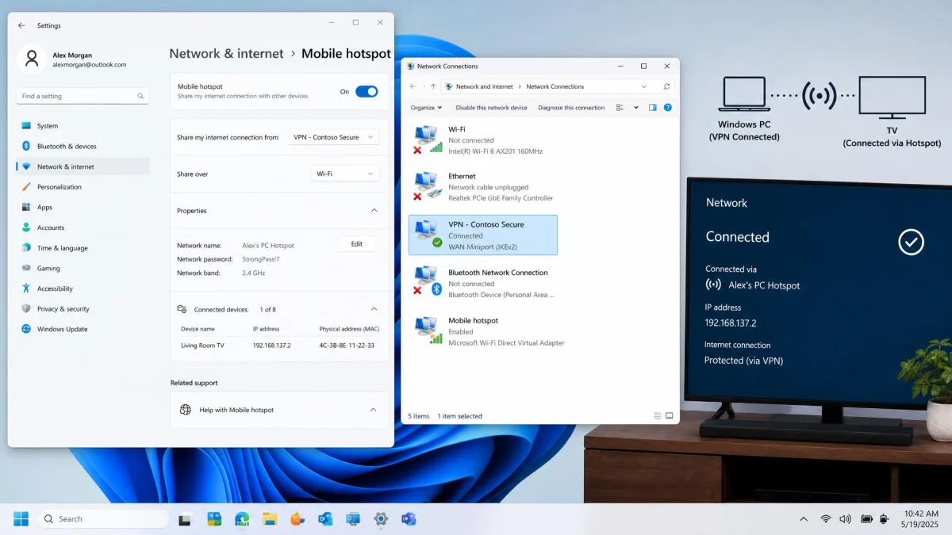The width and height of the screenshot is (952, 535).
Task: Click the Network Connections back arrow
Action: point(413,86)
